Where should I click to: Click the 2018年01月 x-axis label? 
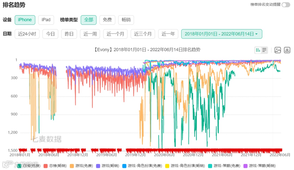(20, 155)
